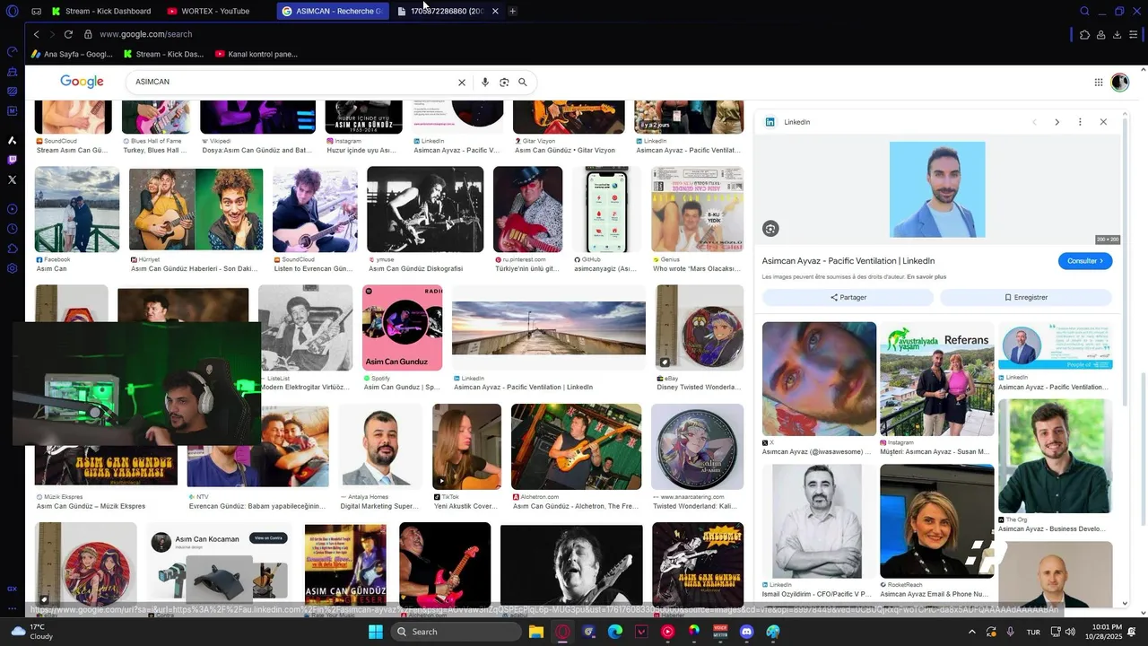Click the TUR language indicator
Screen dimensions: 1148x646
(x=1033, y=632)
